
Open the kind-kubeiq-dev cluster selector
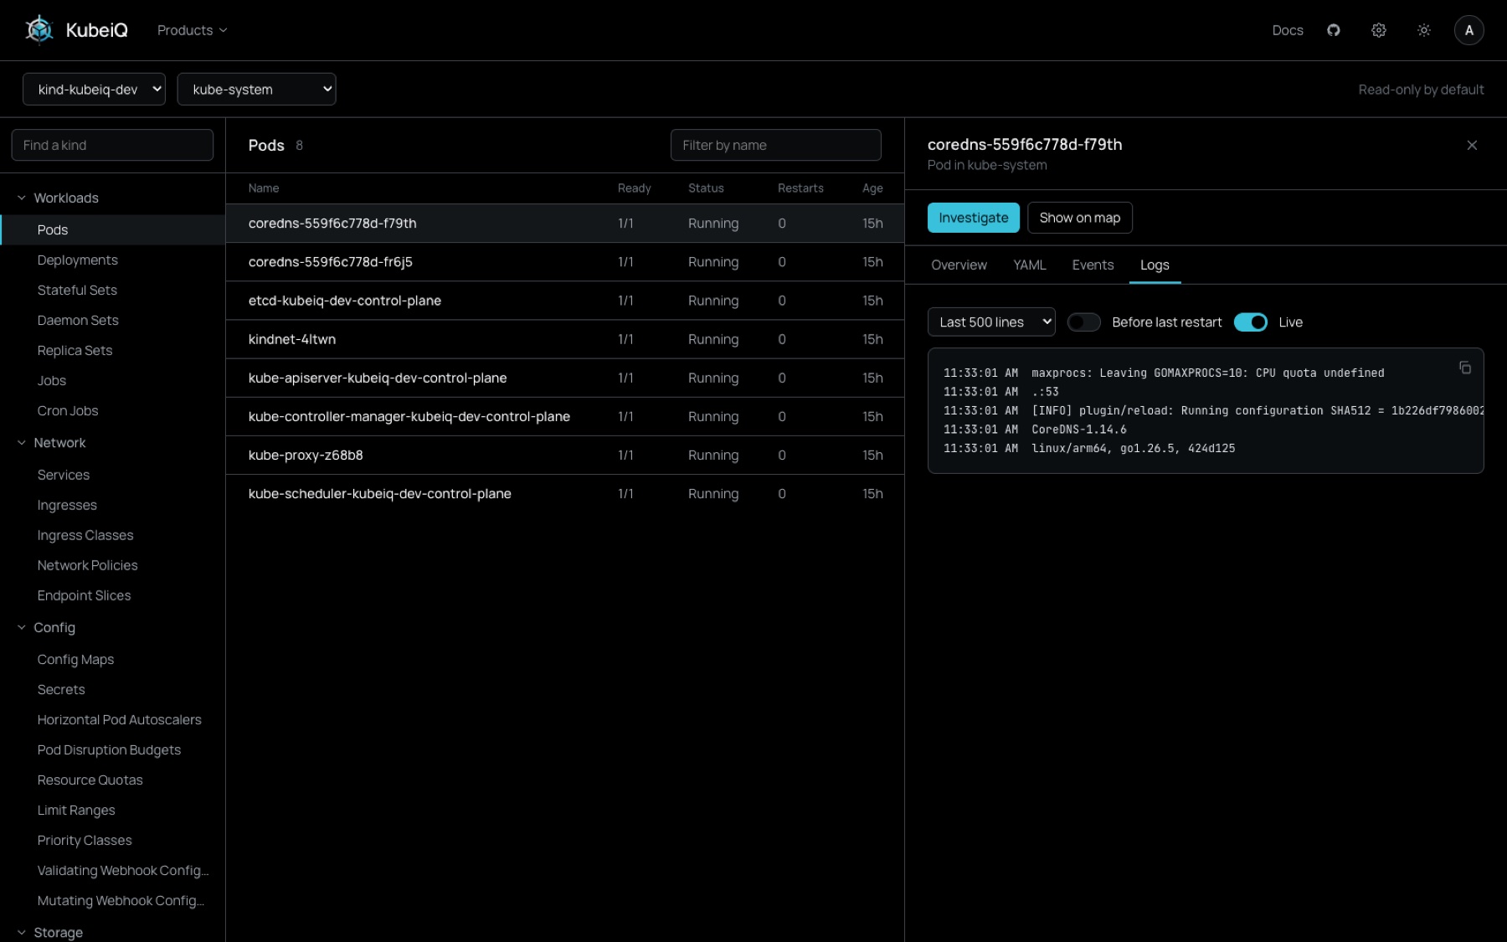coord(94,89)
